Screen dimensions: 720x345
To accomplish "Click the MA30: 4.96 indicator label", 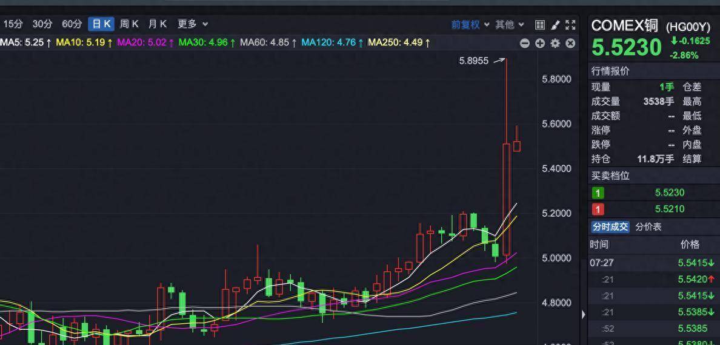I will pos(207,42).
